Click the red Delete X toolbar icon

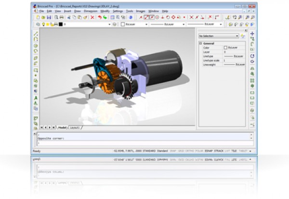click(x=92, y=17)
